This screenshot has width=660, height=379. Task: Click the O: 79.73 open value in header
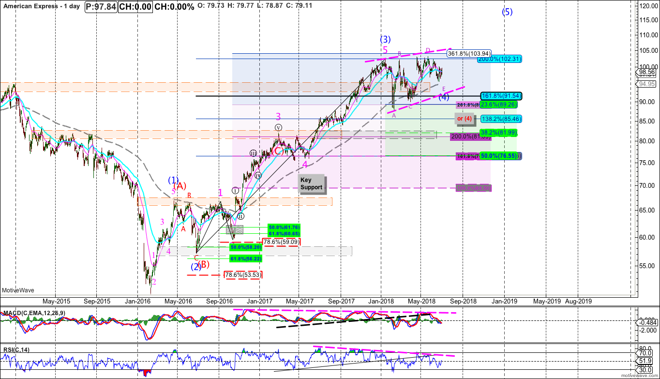click(x=210, y=6)
